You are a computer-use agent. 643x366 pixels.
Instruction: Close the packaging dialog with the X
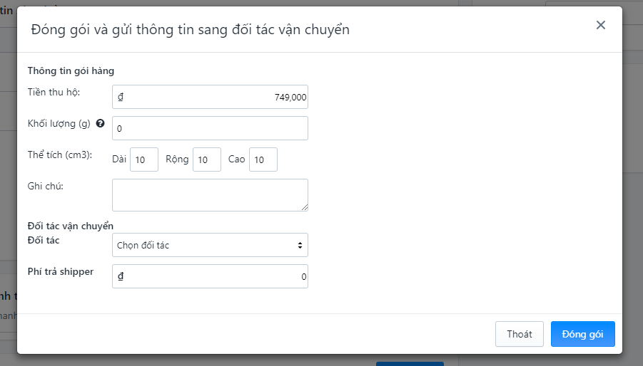pos(600,25)
